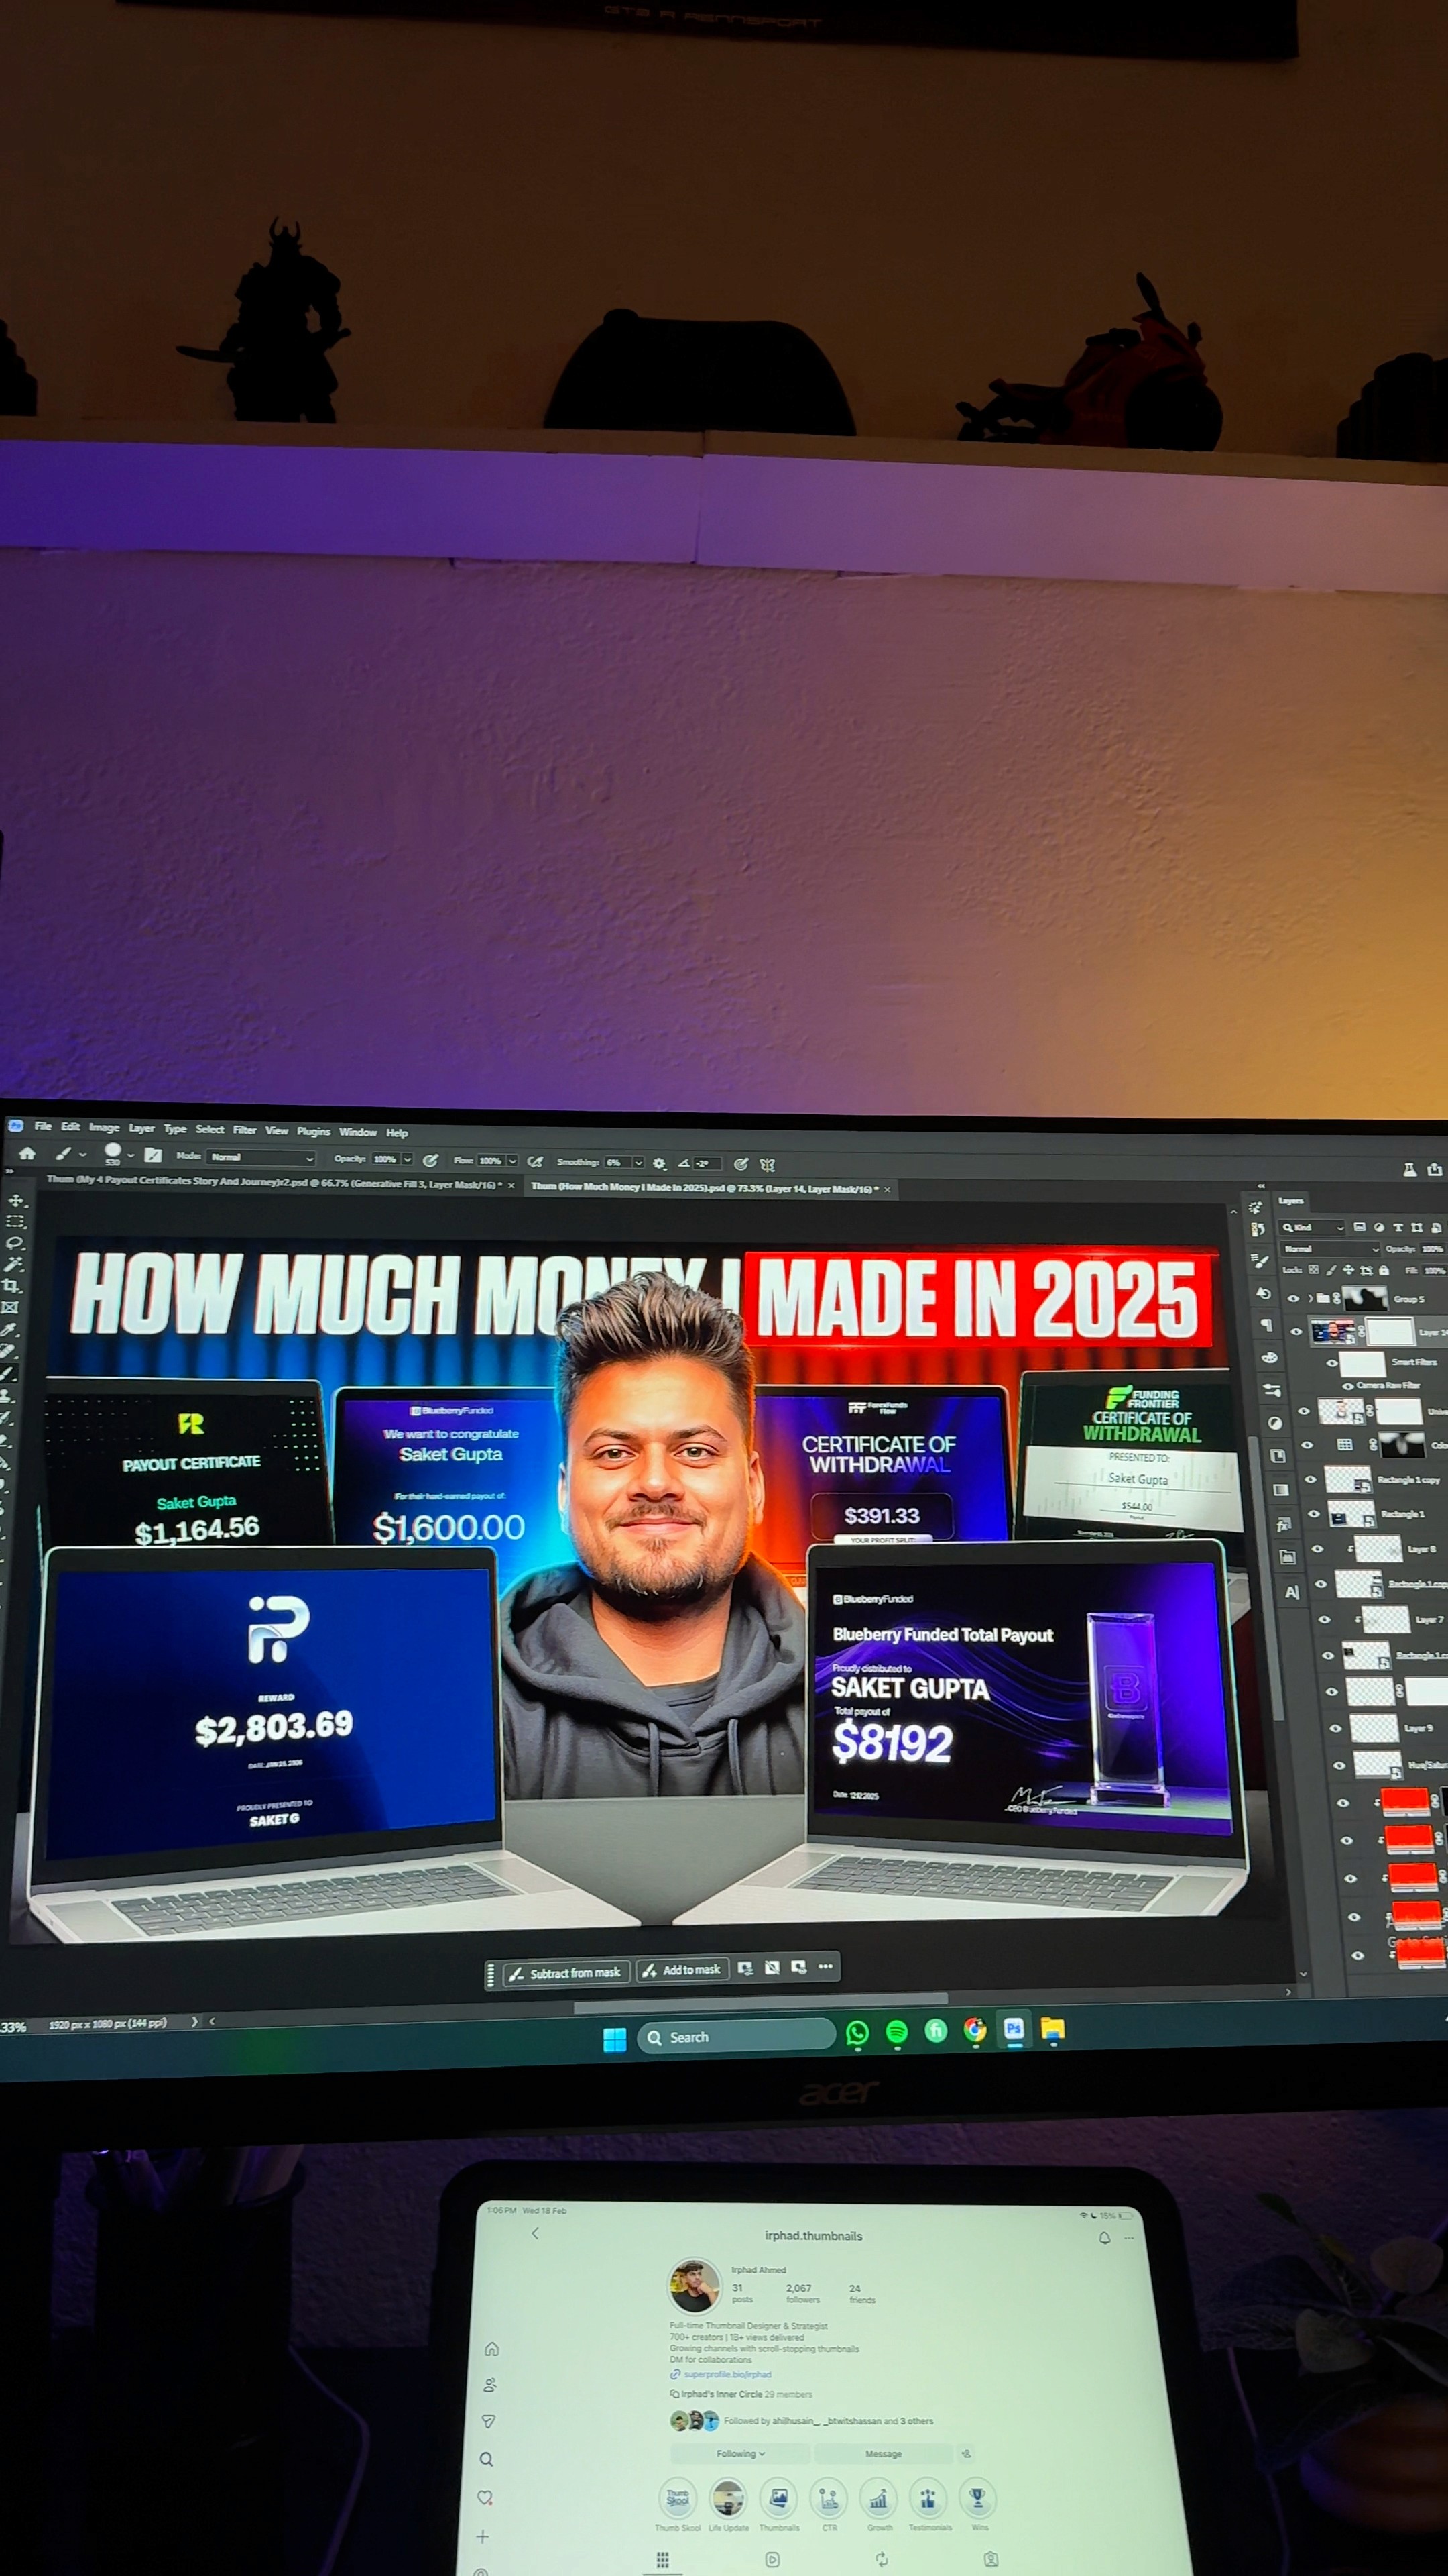1448x2576 pixels.
Task: Click Subtract from mask button
Action: (566, 1973)
